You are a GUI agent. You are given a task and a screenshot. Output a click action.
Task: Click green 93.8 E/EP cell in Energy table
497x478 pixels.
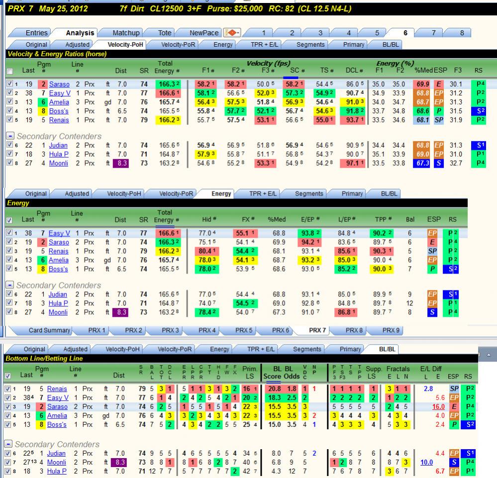309,233
